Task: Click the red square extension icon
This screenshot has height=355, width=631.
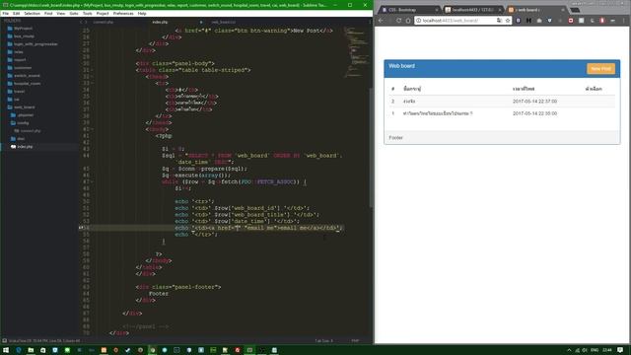Action: [571, 20]
